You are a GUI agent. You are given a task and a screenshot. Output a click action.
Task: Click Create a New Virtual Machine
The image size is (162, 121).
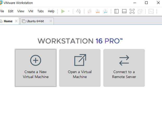coord(36,68)
